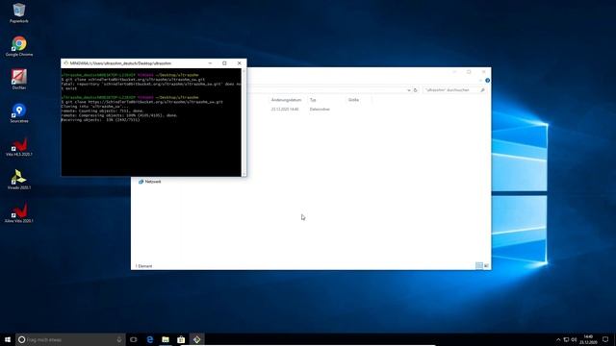Expand the Explorer ribbon chevron
The width and height of the screenshot is (616, 346).
pyautogui.click(x=480, y=81)
